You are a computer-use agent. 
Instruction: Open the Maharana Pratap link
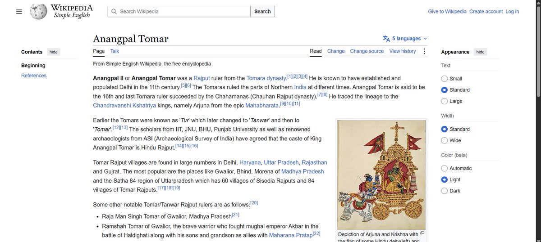[x=290, y=235]
